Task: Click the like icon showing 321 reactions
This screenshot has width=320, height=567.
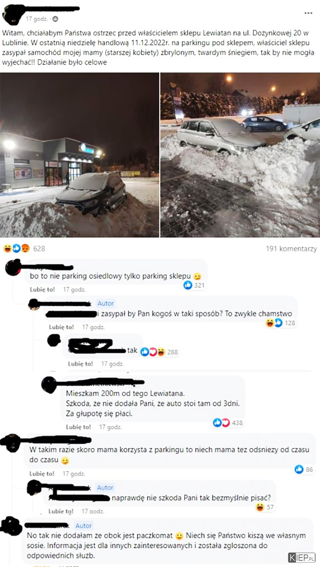Action: 188,285
